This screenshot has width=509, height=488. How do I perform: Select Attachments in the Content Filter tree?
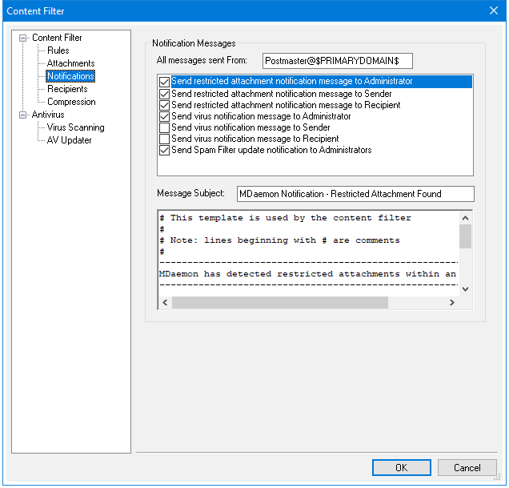pyautogui.click(x=70, y=63)
